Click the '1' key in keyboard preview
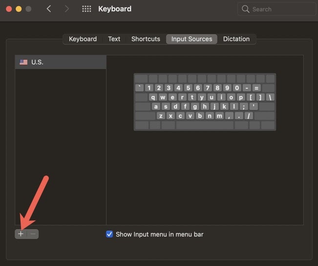Screen dimensions: 318x266 click(149, 88)
